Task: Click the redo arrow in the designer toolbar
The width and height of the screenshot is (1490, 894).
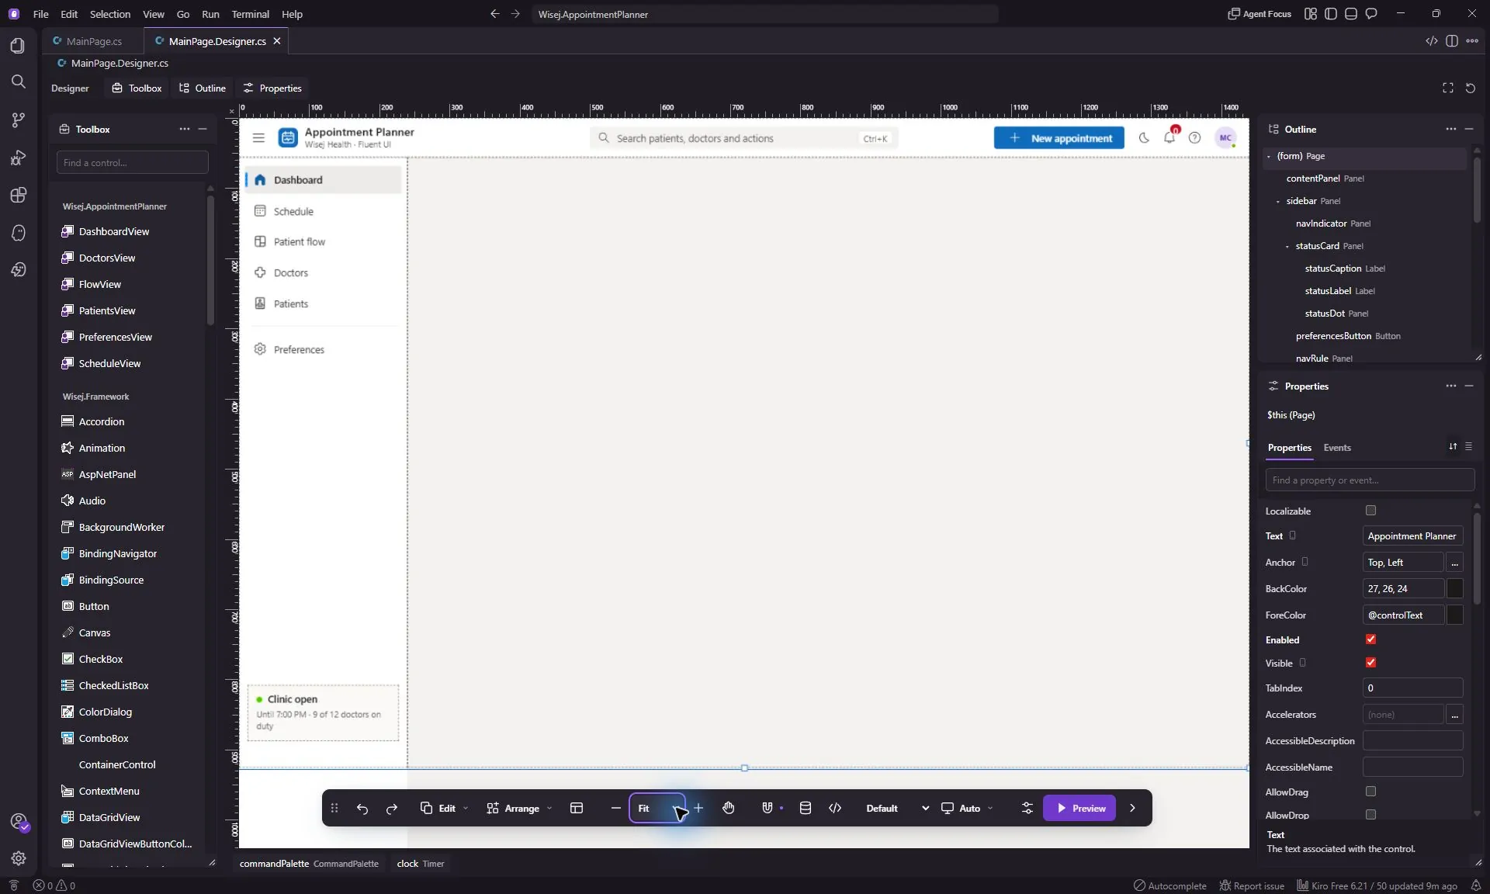Action: click(392, 808)
